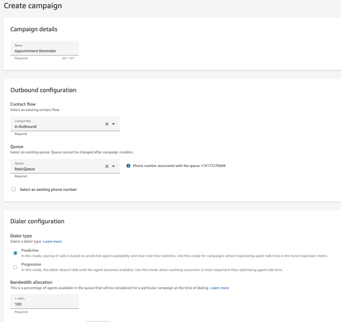341x322 pixels.
Task: Click the info icon beside phone number
Action: 128,166
